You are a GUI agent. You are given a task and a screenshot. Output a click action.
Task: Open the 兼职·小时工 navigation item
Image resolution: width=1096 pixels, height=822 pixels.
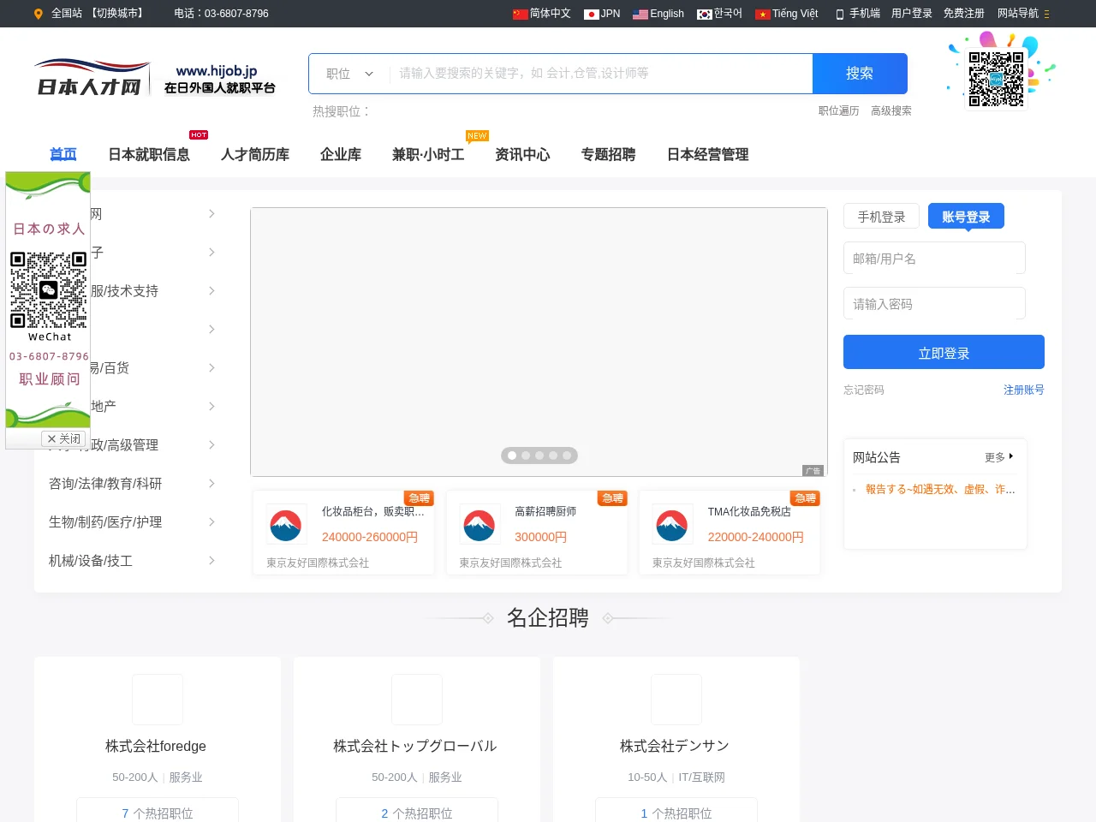(428, 155)
